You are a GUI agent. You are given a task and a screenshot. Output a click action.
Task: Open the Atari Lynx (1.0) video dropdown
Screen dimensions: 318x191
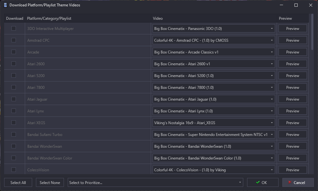(x=214, y=111)
